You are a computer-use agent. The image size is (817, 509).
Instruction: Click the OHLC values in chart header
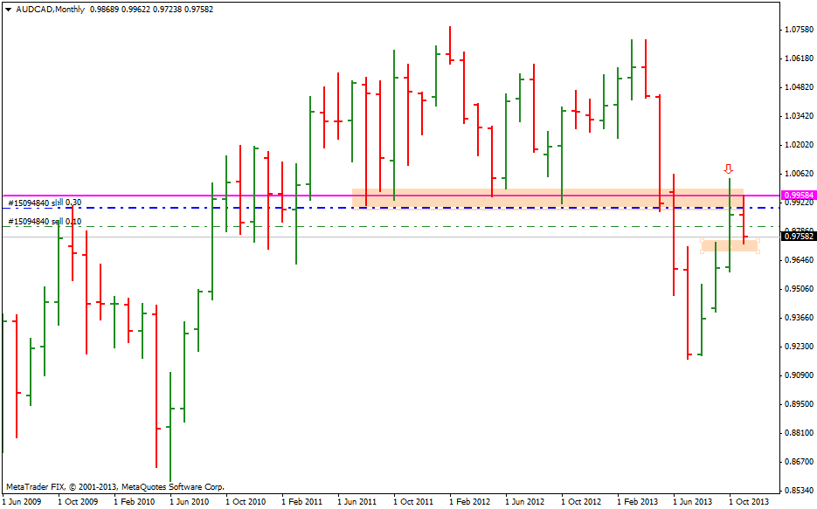tap(151, 9)
